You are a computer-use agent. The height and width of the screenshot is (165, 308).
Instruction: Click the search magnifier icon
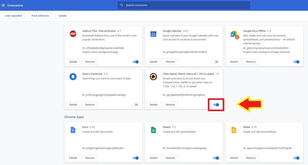click(122, 5)
